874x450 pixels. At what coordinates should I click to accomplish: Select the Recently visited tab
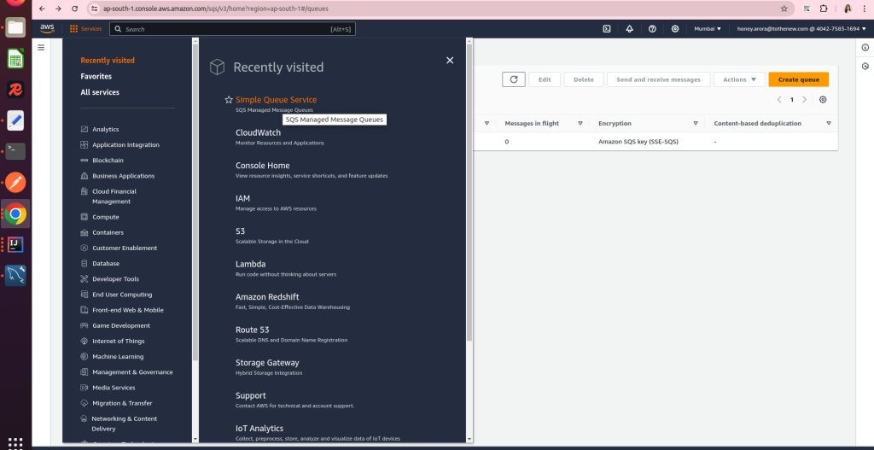pyautogui.click(x=108, y=61)
